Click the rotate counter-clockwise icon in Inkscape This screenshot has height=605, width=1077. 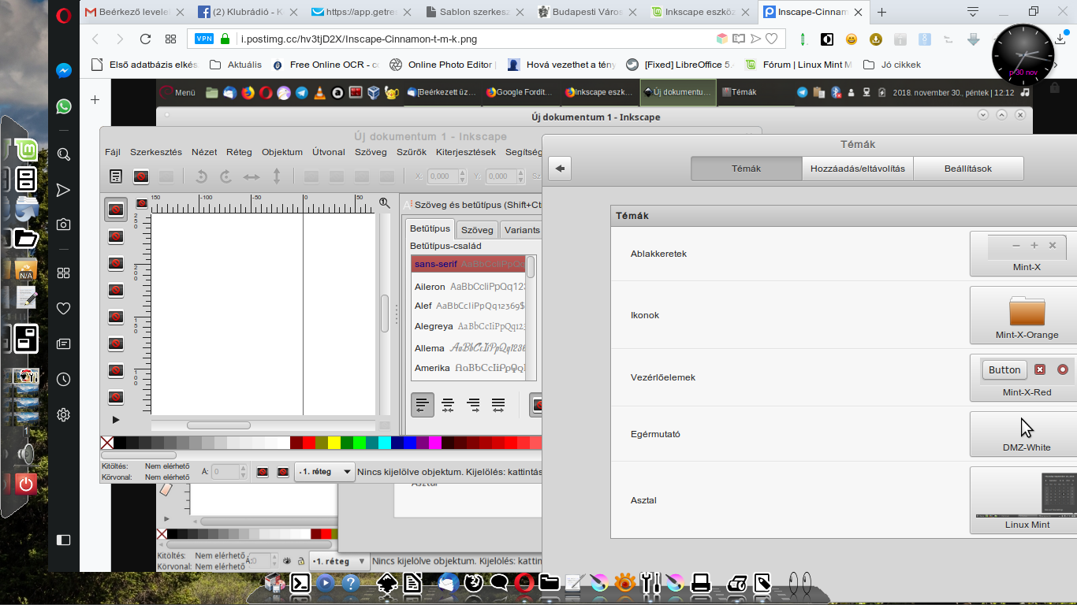pyautogui.click(x=201, y=176)
